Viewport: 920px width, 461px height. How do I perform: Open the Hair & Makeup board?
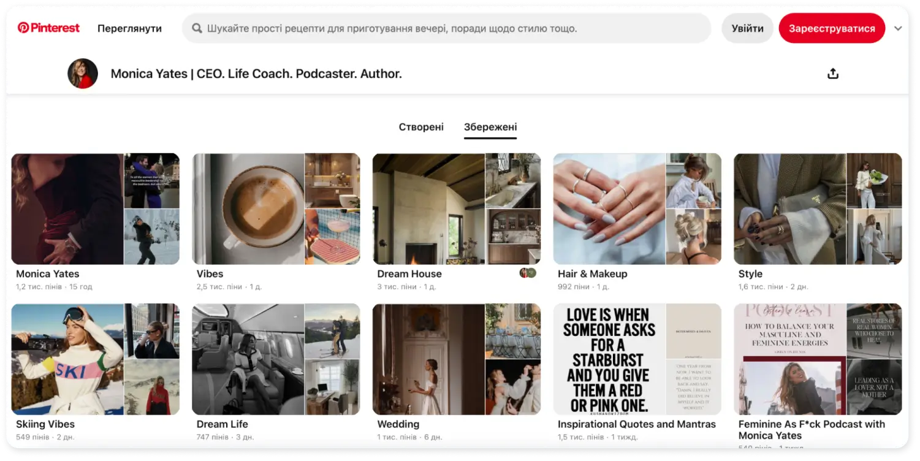pos(637,209)
